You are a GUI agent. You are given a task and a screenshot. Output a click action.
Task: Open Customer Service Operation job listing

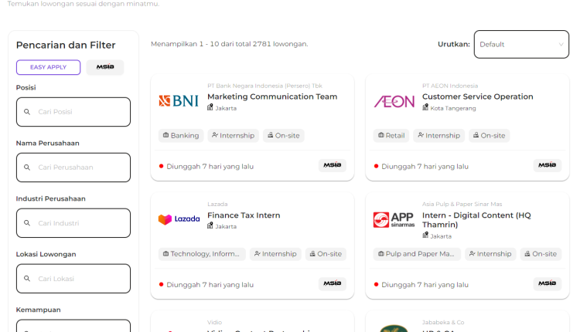tap(477, 97)
